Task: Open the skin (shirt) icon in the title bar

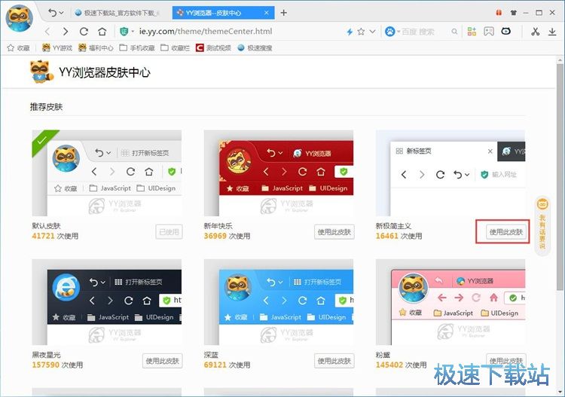Action: (514, 13)
